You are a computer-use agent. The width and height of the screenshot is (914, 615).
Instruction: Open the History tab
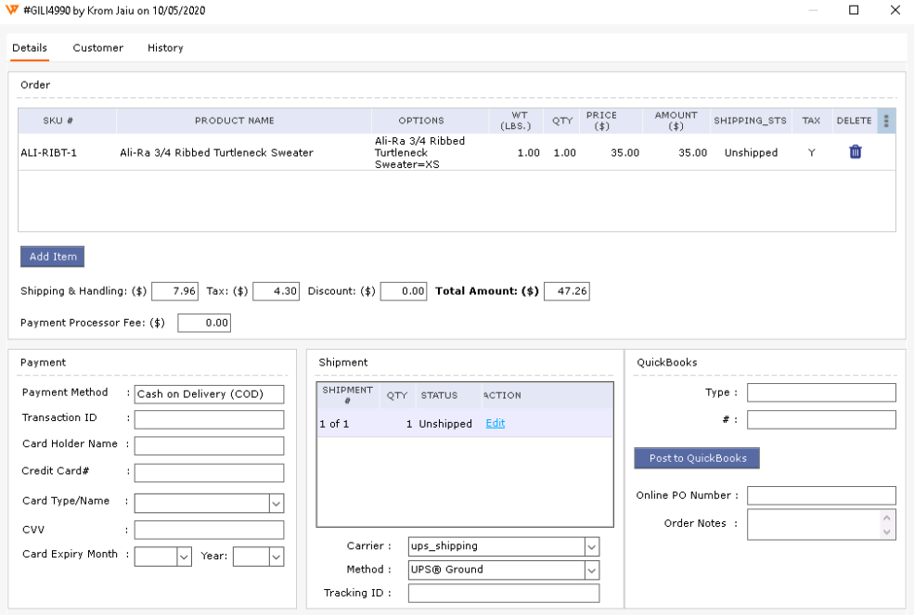[165, 48]
